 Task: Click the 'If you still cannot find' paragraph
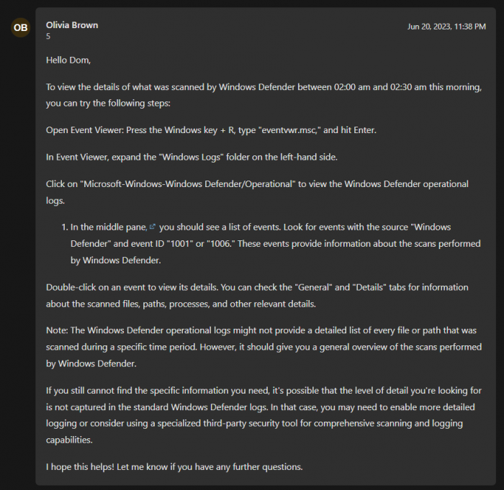pos(264,415)
